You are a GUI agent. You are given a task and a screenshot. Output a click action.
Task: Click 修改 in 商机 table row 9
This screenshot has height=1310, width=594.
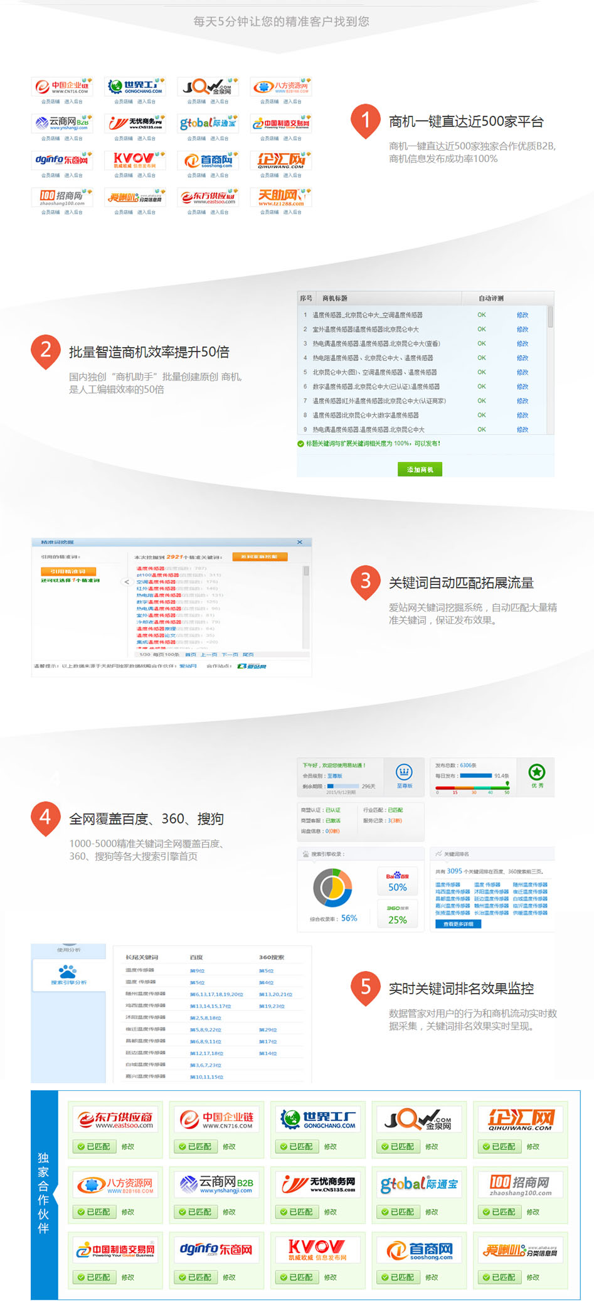pos(522,429)
